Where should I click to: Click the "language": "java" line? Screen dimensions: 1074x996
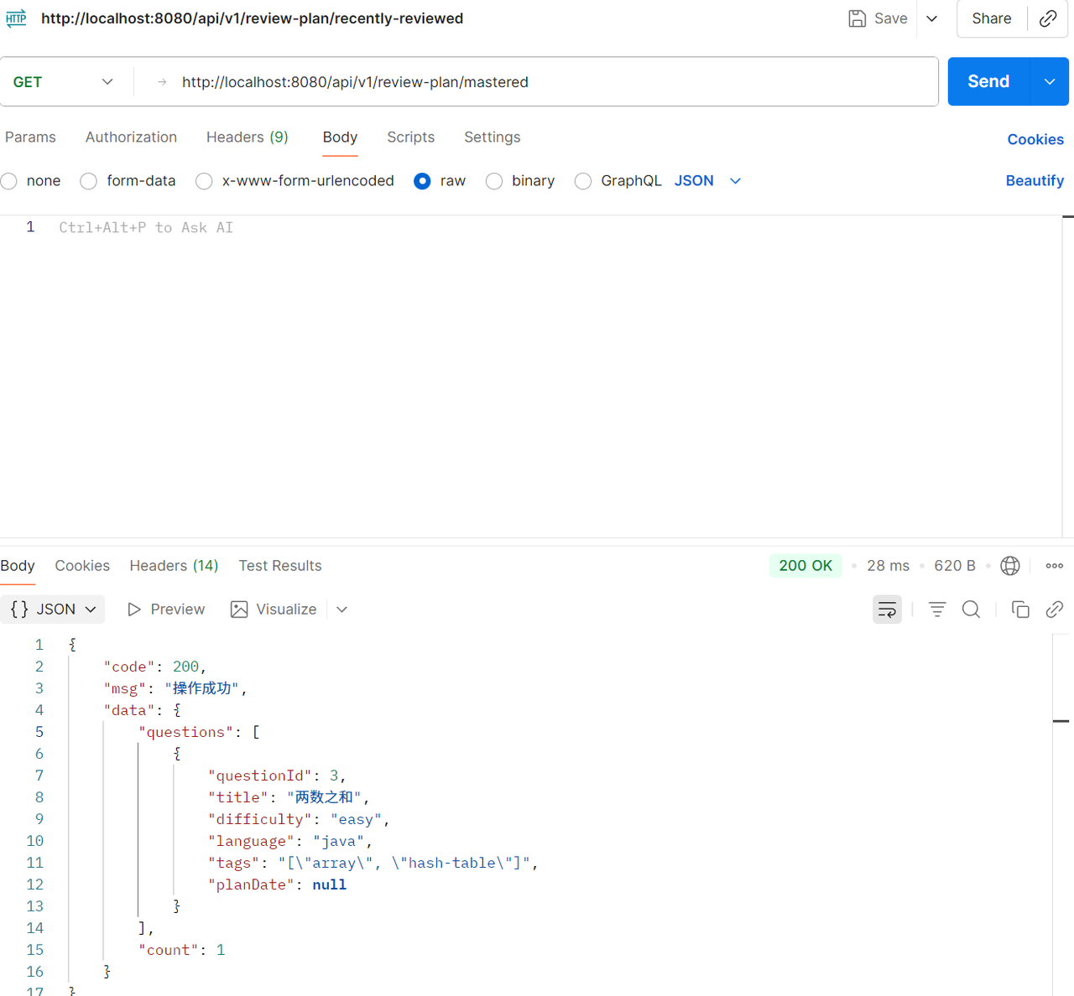point(289,841)
